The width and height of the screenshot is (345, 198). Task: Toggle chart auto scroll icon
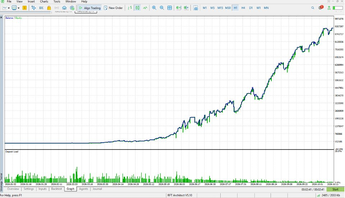coord(179,8)
